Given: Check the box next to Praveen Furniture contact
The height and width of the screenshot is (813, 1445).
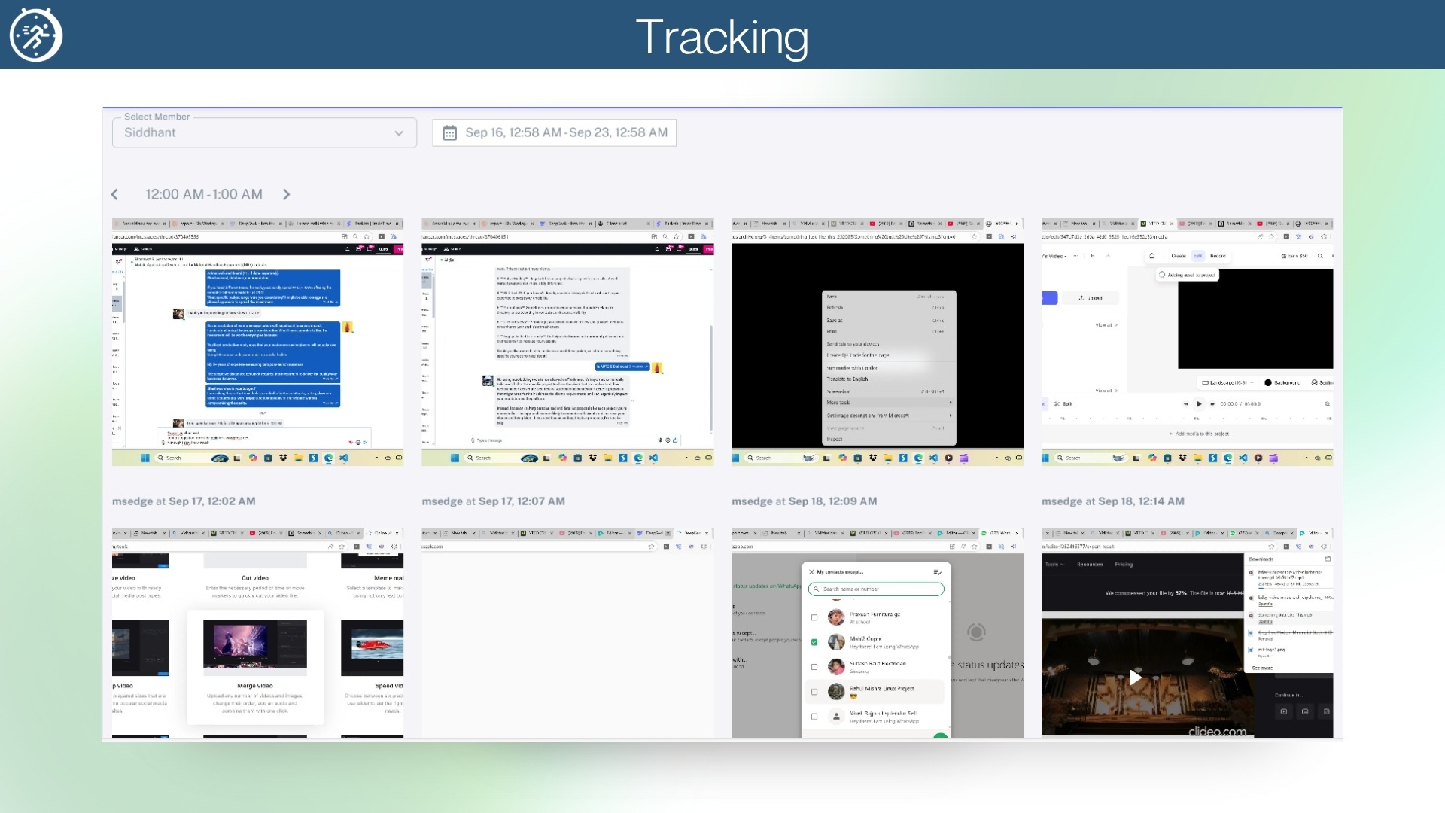Looking at the screenshot, I should [814, 617].
